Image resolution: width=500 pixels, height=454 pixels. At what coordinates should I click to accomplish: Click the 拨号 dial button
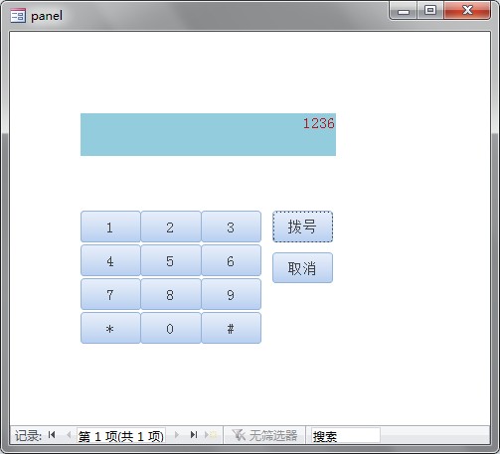pyautogui.click(x=302, y=227)
